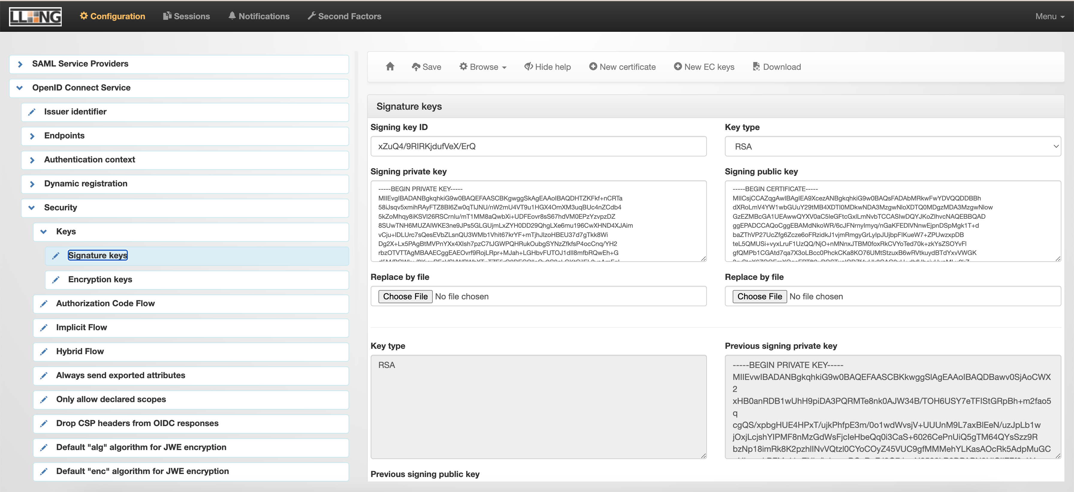This screenshot has width=1074, height=492.
Task: Click Choose File for Signing public key
Action: point(759,296)
